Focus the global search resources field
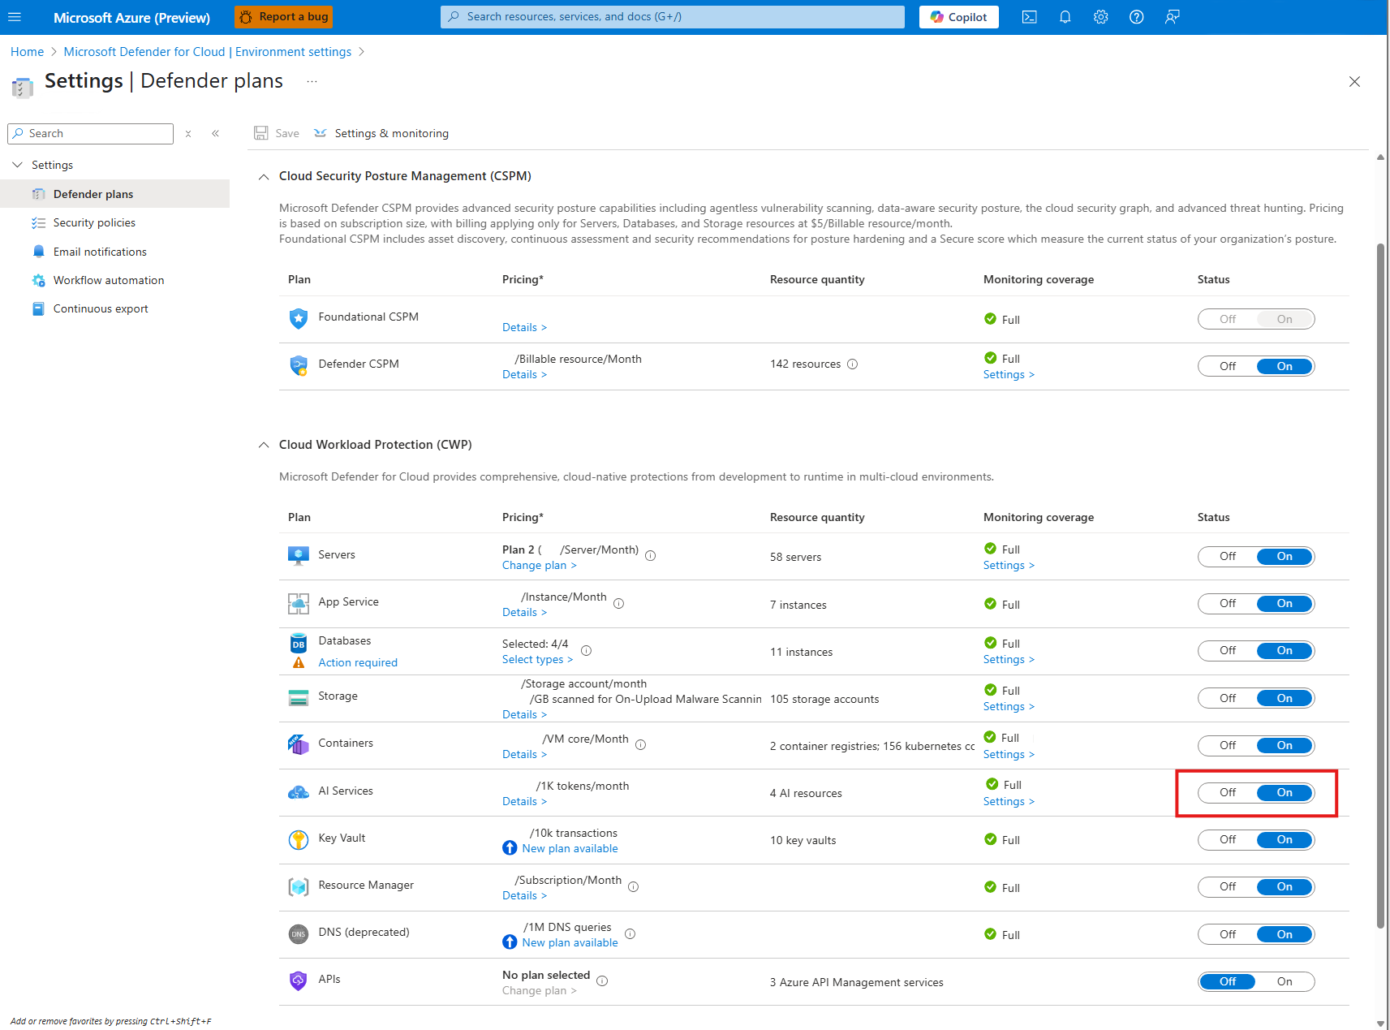 pyautogui.click(x=673, y=17)
